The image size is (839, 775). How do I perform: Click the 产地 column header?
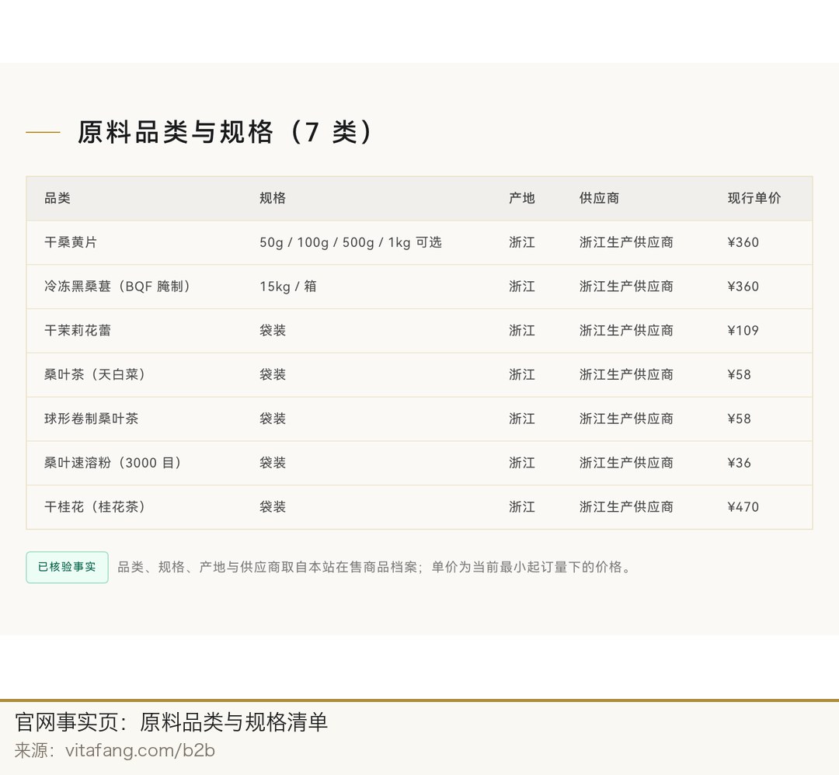point(522,199)
